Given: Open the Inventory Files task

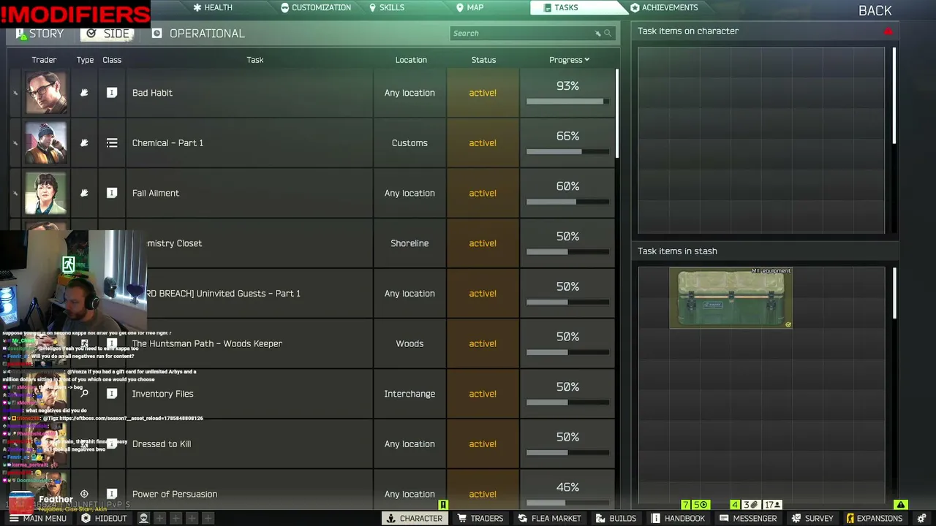Looking at the screenshot, I should (x=162, y=394).
